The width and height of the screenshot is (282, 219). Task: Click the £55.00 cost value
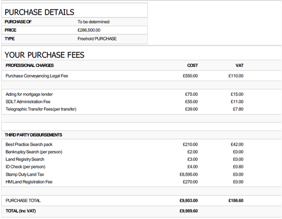pos(191,102)
